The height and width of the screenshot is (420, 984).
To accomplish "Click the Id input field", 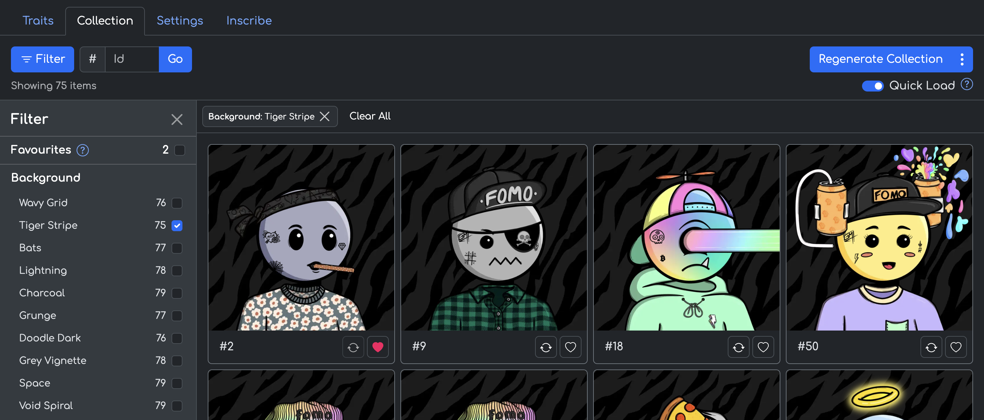I will pyautogui.click(x=132, y=59).
